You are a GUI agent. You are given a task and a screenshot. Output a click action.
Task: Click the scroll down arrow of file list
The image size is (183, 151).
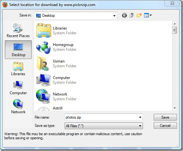175,108
